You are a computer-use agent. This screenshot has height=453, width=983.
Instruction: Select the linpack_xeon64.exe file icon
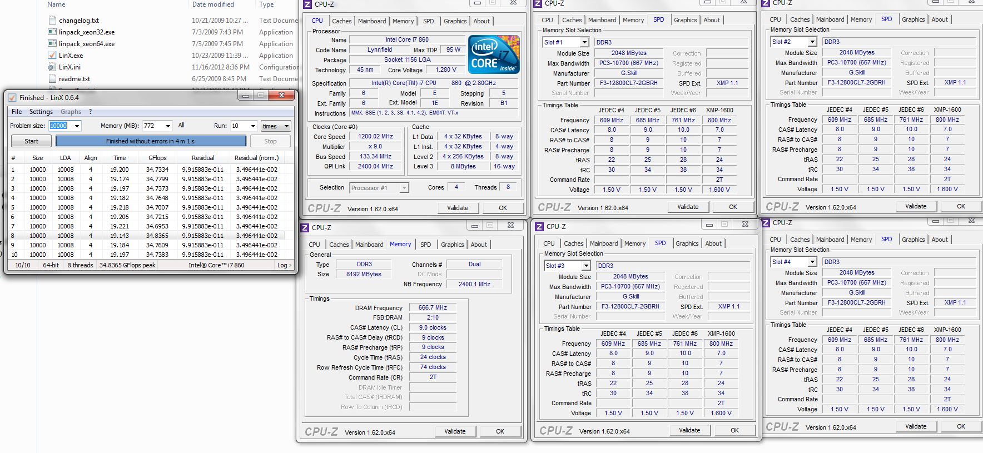pyautogui.click(x=52, y=44)
